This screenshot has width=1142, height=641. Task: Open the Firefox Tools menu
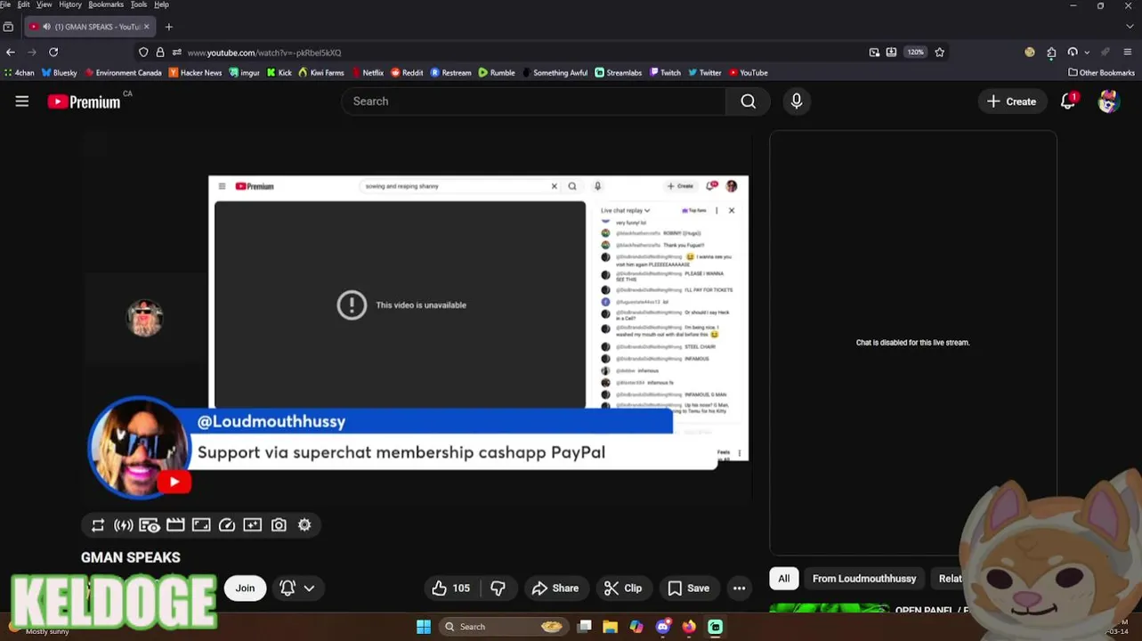pyautogui.click(x=139, y=4)
